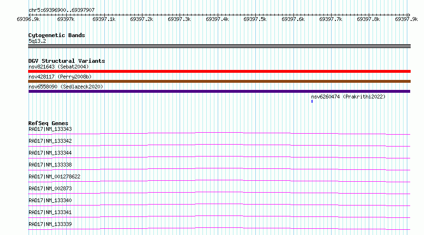This screenshot has width=424, height=235.
Task: Open transcript RAD17|NM_133341
Action: click(x=50, y=212)
